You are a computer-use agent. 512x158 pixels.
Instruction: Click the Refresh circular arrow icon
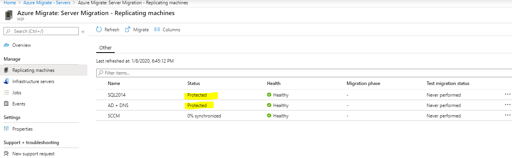[x=99, y=29]
